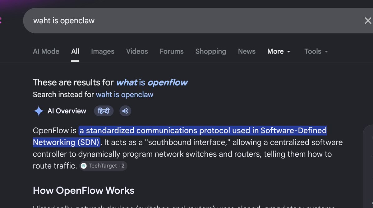Switch to the News tab
The width and height of the screenshot is (373, 208).
(247, 51)
